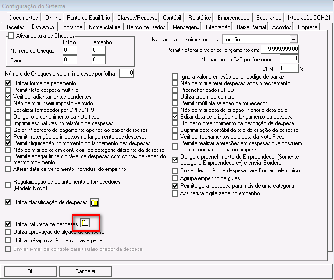This screenshot has width=334, height=280.
Task: Enable Permitir lcto despesa multifilial
Action: pos(8,90)
